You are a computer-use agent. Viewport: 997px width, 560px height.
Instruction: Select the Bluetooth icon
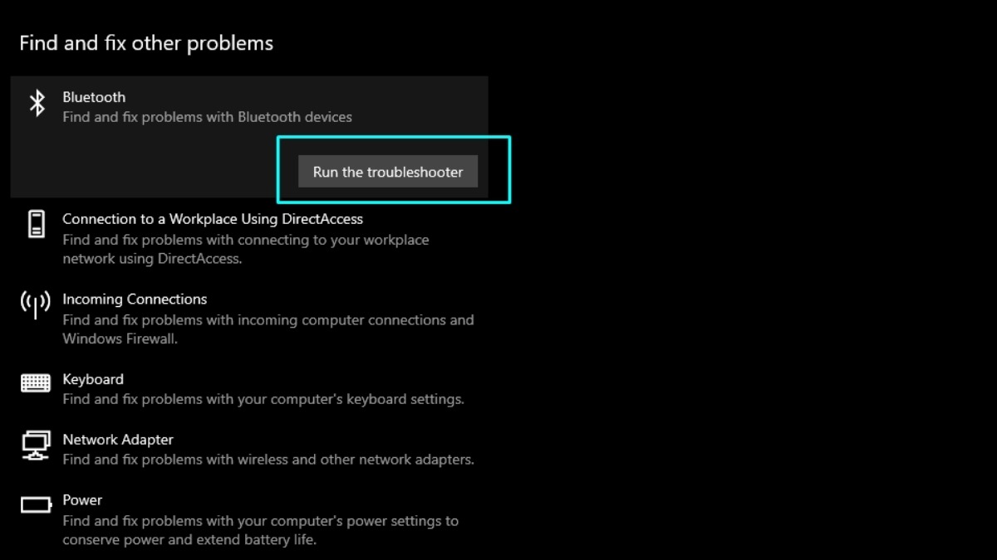(x=37, y=104)
